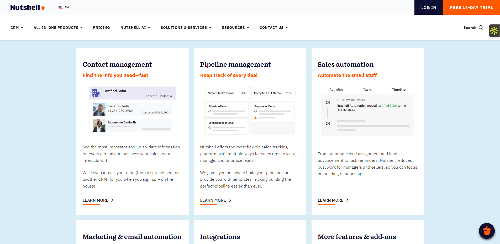The height and width of the screenshot is (244, 500).
Task: Click the More features & add-ons heading
Action: [357, 237]
